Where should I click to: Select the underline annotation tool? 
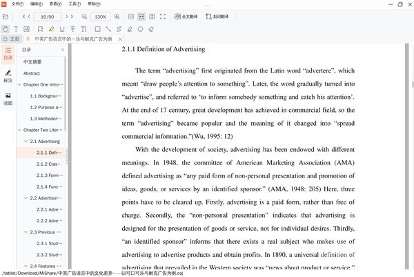[x=61, y=29]
